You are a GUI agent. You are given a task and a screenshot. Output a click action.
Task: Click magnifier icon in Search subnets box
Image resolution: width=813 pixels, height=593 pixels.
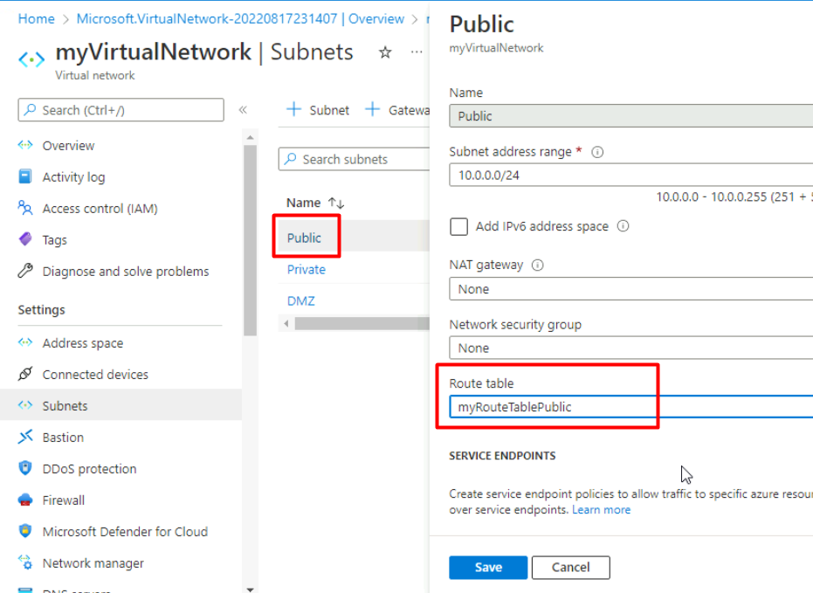coord(291,159)
